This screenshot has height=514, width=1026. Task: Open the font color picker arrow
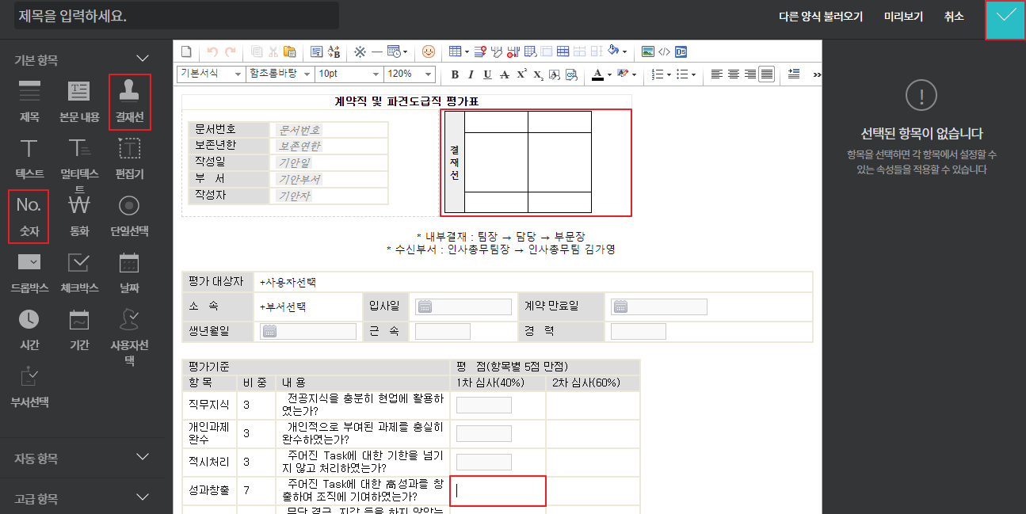(608, 74)
